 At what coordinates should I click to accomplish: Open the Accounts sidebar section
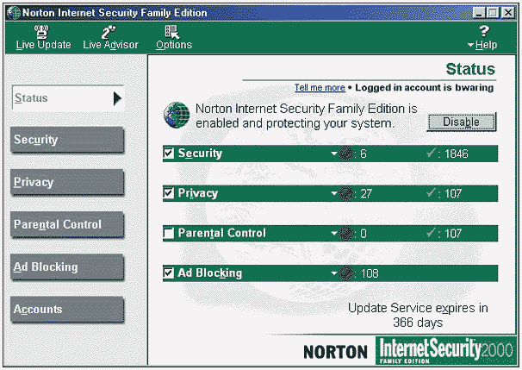[67, 309]
